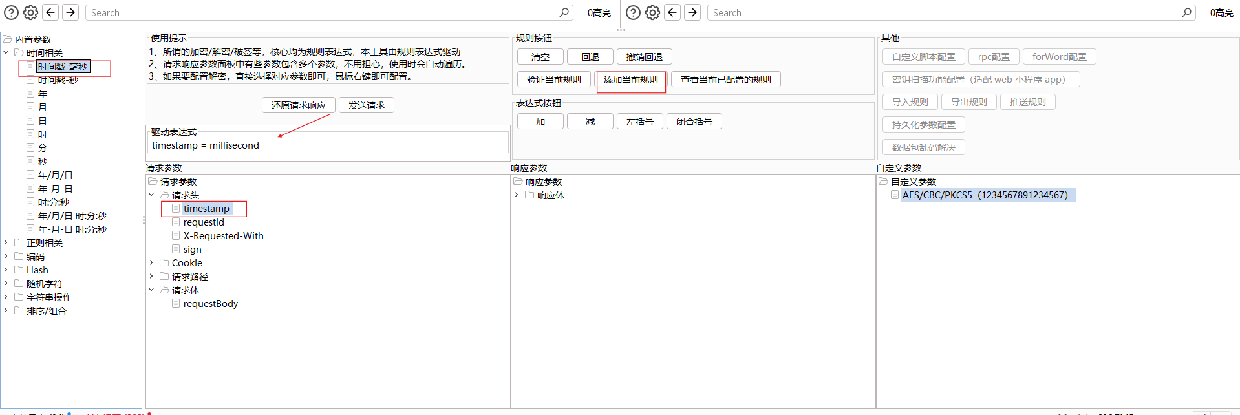Select the sign request header item
The image size is (1240, 415).
[x=192, y=250]
